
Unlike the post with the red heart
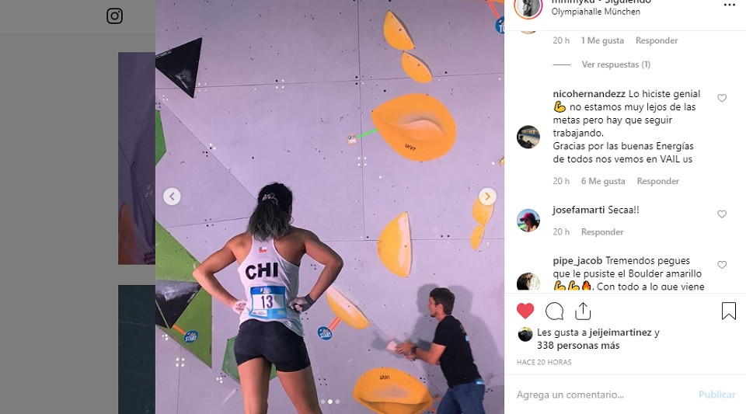click(x=525, y=311)
